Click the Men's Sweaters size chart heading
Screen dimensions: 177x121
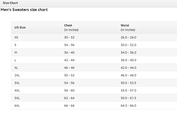[x=24, y=10]
